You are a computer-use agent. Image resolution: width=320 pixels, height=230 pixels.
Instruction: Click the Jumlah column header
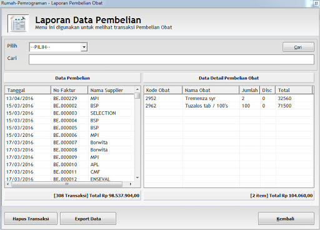click(x=249, y=90)
